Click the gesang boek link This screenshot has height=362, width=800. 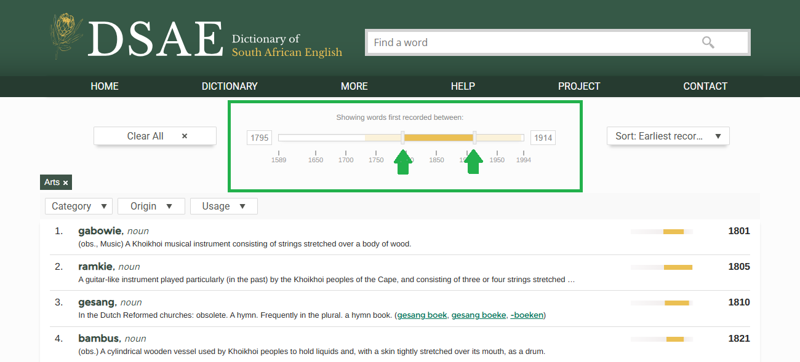pyautogui.click(x=422, y=315)
